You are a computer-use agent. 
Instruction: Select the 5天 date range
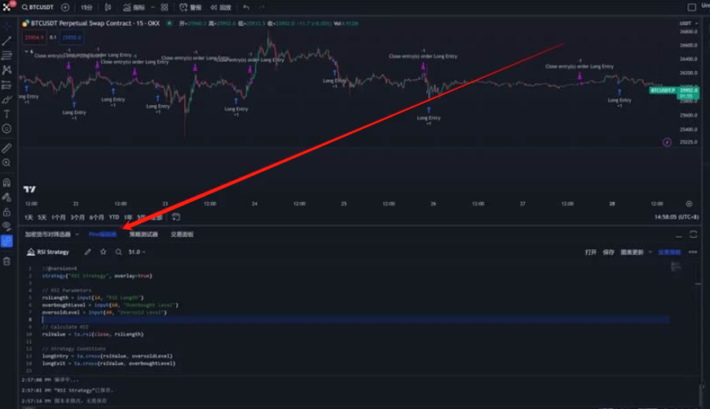42,218
